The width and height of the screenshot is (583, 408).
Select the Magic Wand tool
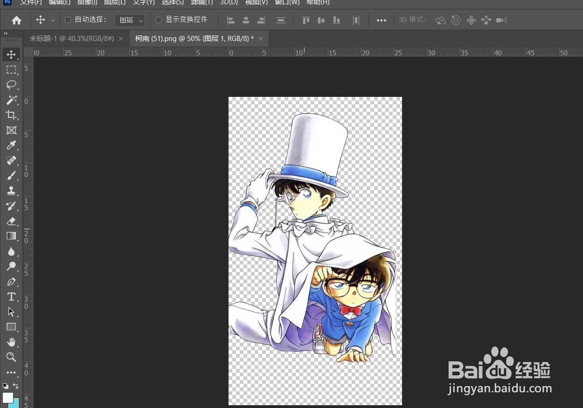pos(12,100)
